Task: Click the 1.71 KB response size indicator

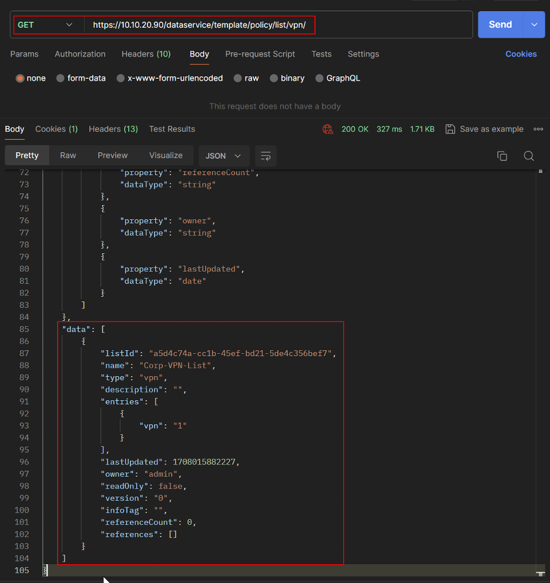Action: click(422, 129)
